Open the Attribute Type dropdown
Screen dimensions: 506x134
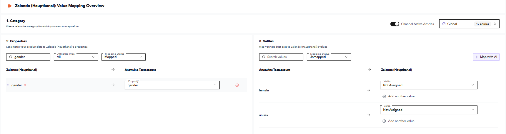point(76,57)
